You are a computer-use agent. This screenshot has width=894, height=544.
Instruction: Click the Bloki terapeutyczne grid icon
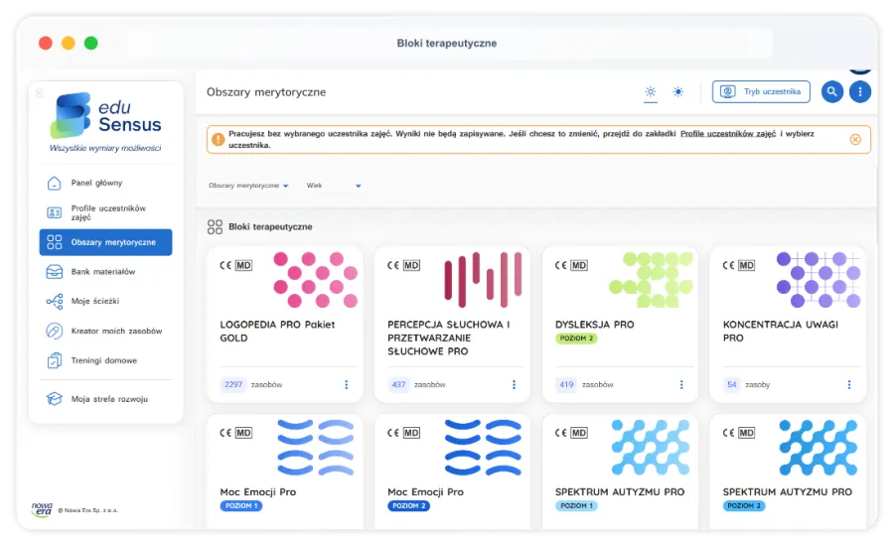215,227
